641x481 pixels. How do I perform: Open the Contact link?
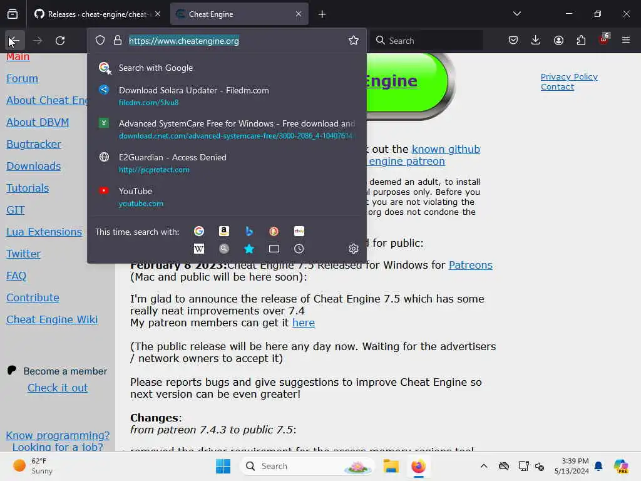click(557, 86)
